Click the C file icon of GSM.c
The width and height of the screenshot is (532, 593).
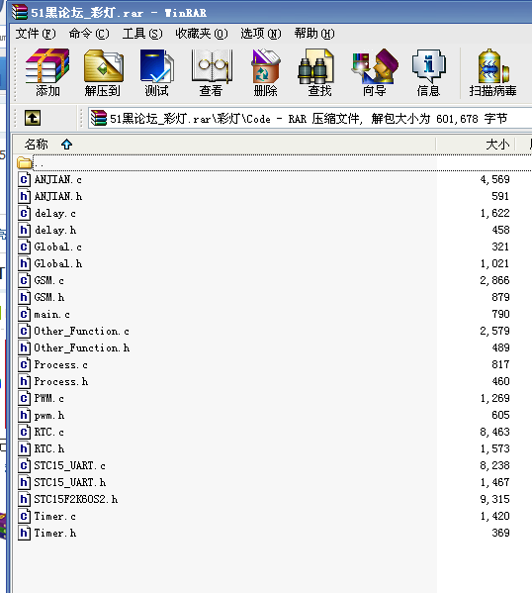coord(24,280)
